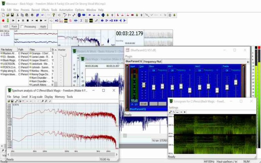Open the Plugin menu in BlueParamEQ window
The width and height of the screenshot is (261, 163).
[x=129, y=56]
